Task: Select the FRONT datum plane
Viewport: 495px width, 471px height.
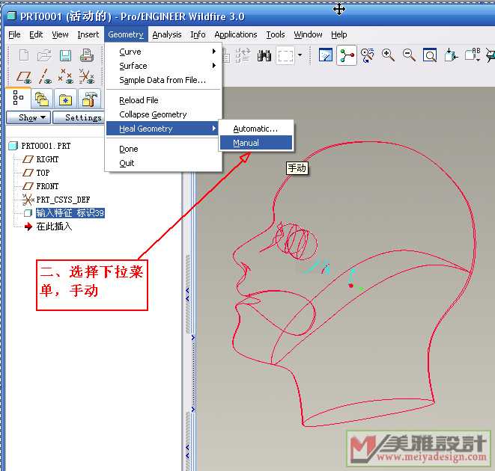Action: [47, 186]
